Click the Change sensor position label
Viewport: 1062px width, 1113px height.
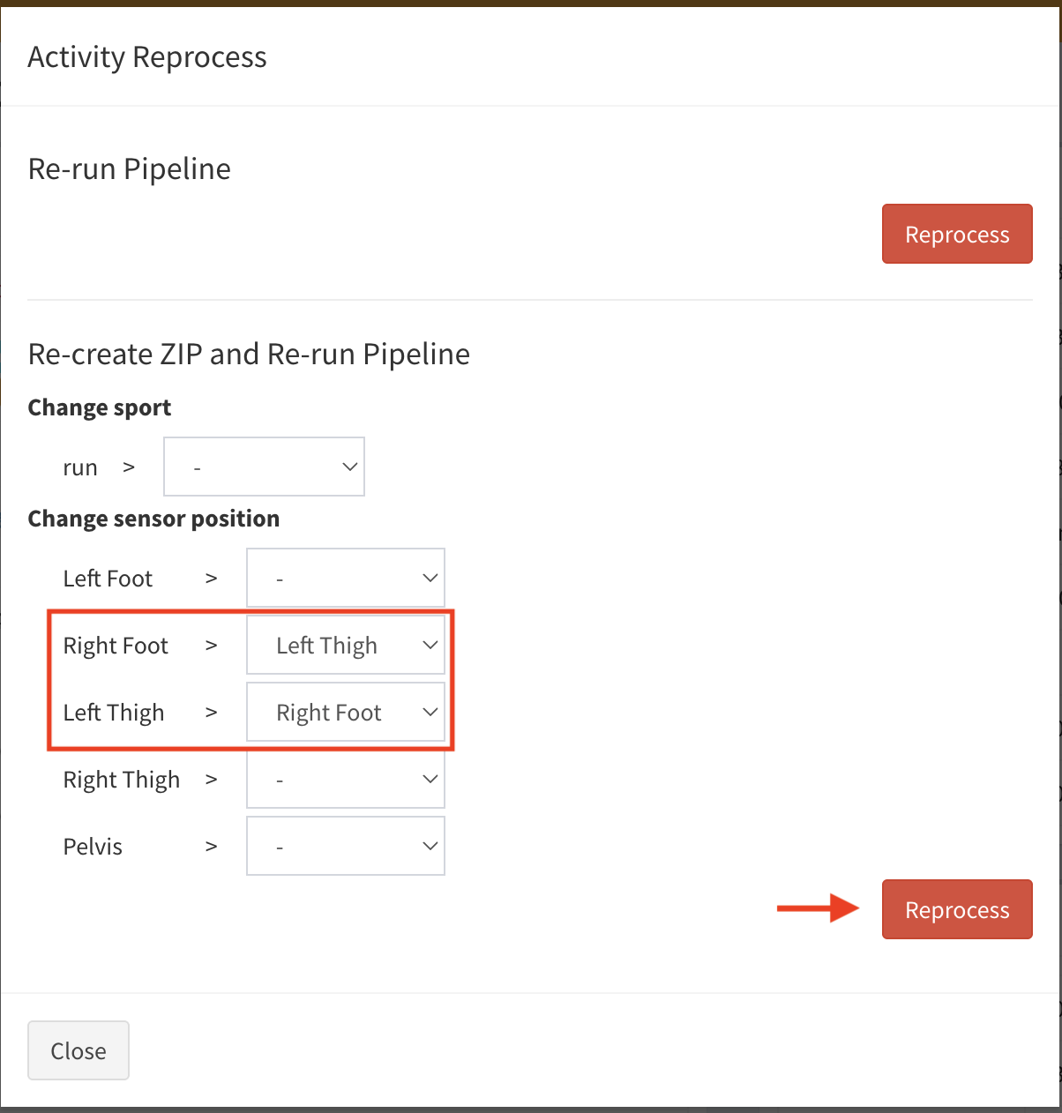[153, 519]
